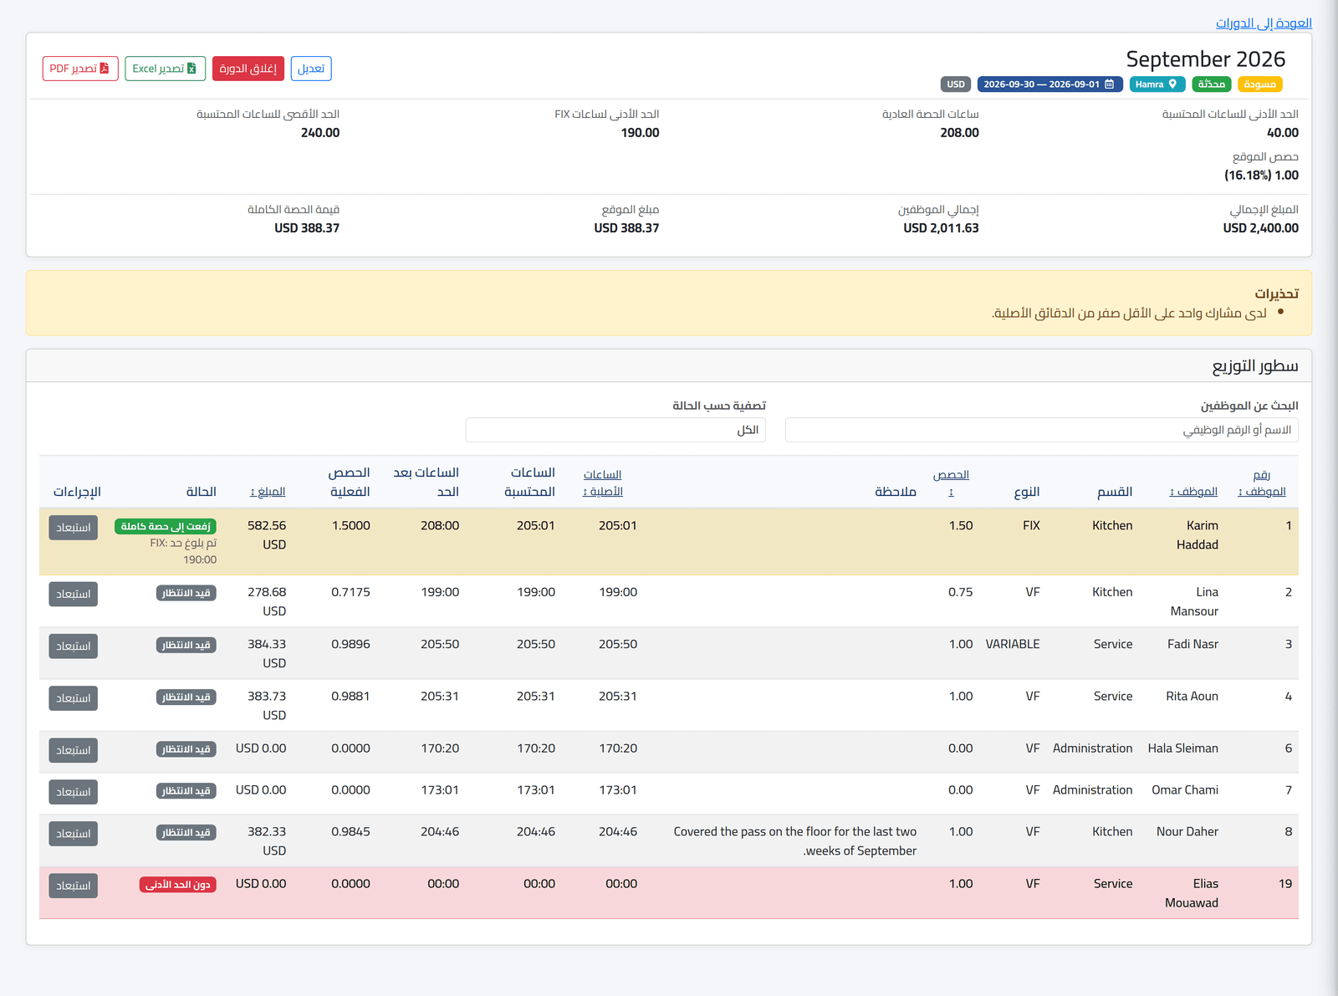Click the Excel export spreadsheet icon
This screenshot has width=1338, height=996.
192,69
